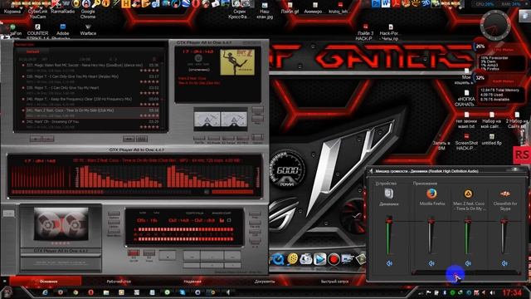Open the COUNTER STRIKE 1.6 desktop shortcut
531x299 pixels.
(x=37, y=32)
